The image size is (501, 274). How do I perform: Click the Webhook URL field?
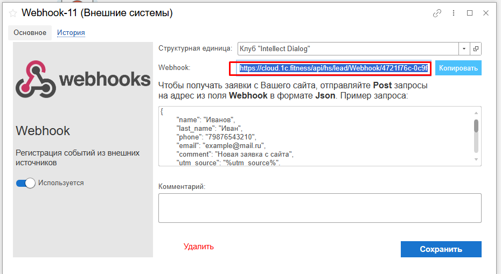(x=334, y=68)
